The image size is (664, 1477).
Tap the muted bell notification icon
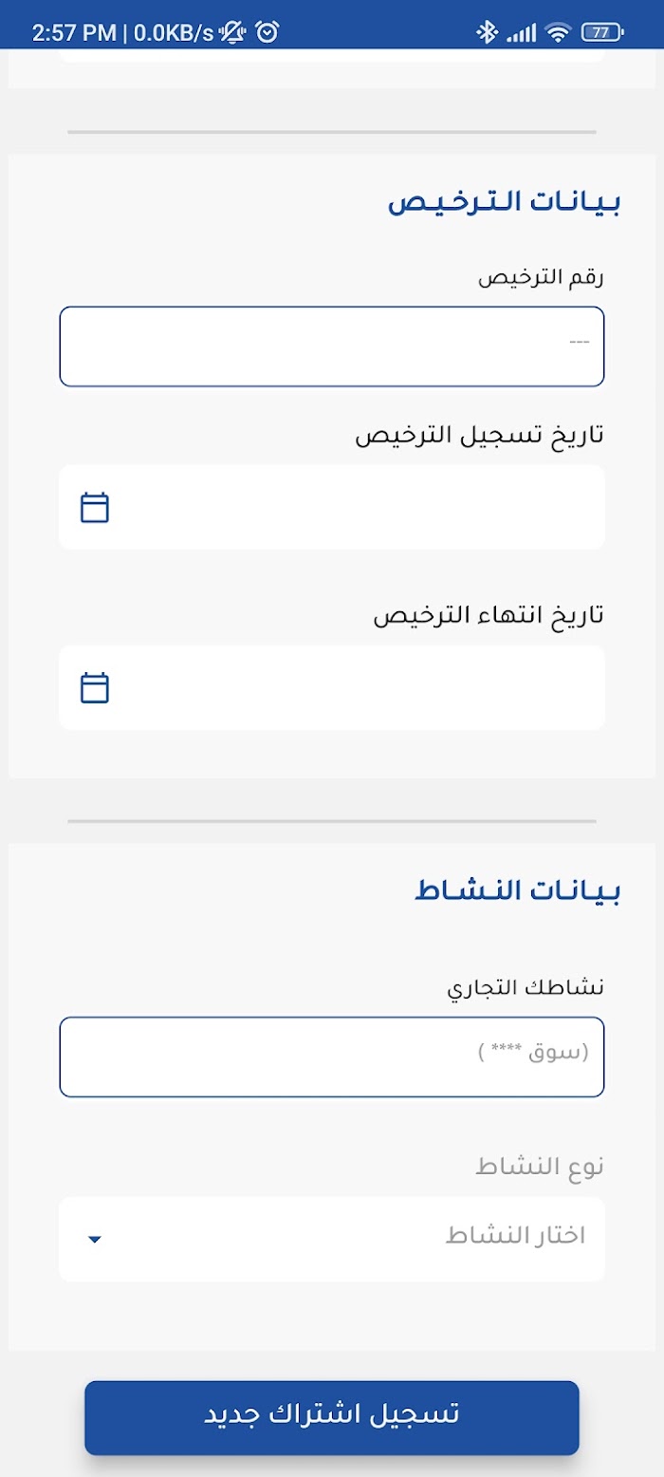pyautogui.click(x=232, y=33)
